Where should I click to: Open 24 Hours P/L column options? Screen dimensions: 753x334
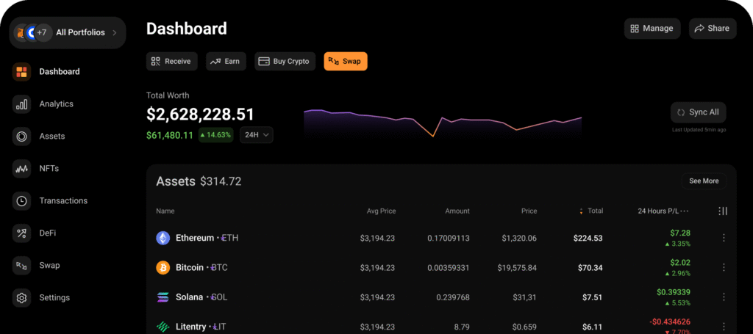pos(685,211)
